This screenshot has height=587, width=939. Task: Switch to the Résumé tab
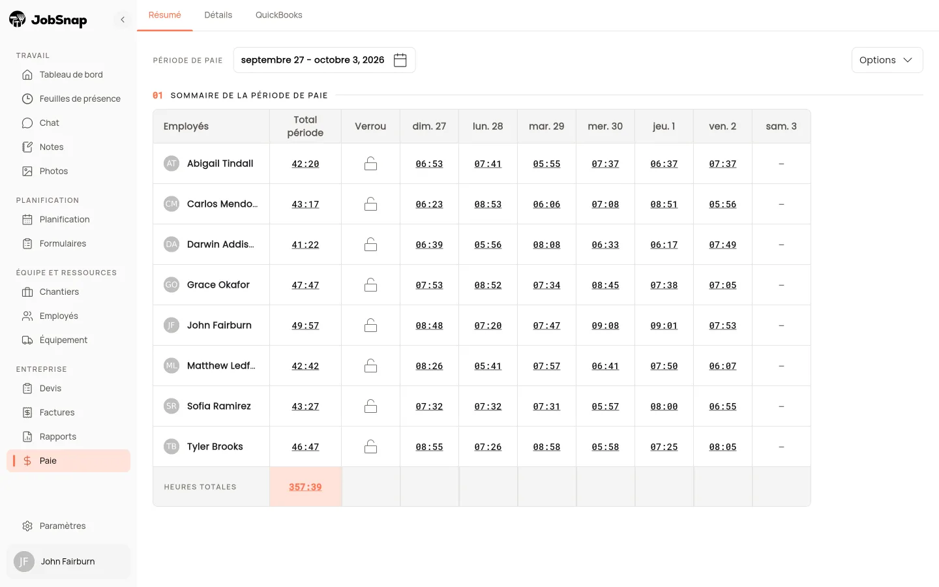[164, 15]
